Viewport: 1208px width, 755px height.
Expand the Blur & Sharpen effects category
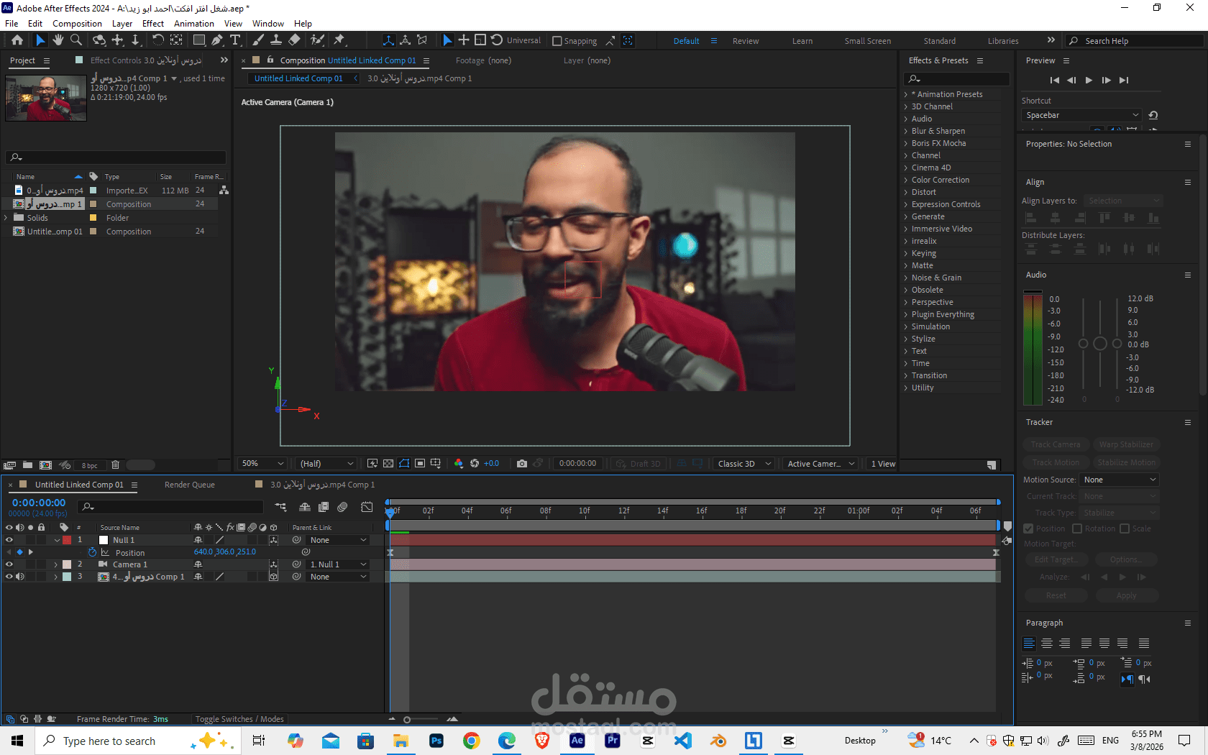click(906, 131)
